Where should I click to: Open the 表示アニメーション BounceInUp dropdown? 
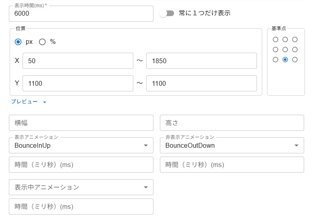81,145
